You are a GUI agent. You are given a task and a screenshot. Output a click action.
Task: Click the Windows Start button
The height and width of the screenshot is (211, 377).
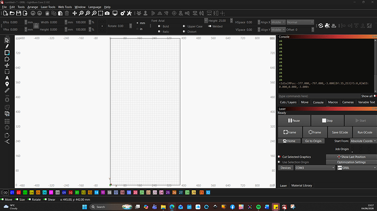click(x=85, y=207)
